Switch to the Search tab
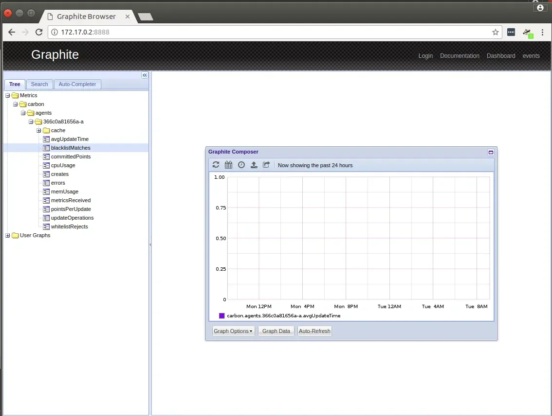552x416 pixels. [x=39, y=85]
